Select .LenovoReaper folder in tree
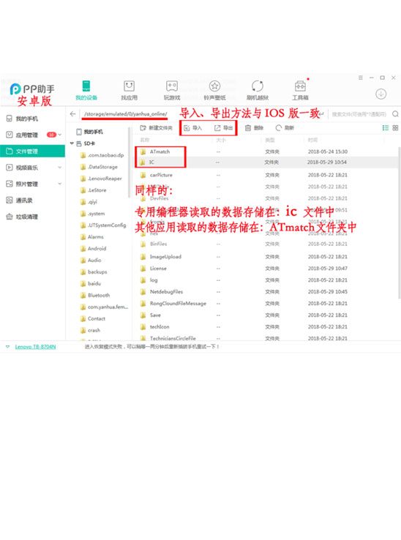Viewport: 401px width, 540px height. pos(101,179)
